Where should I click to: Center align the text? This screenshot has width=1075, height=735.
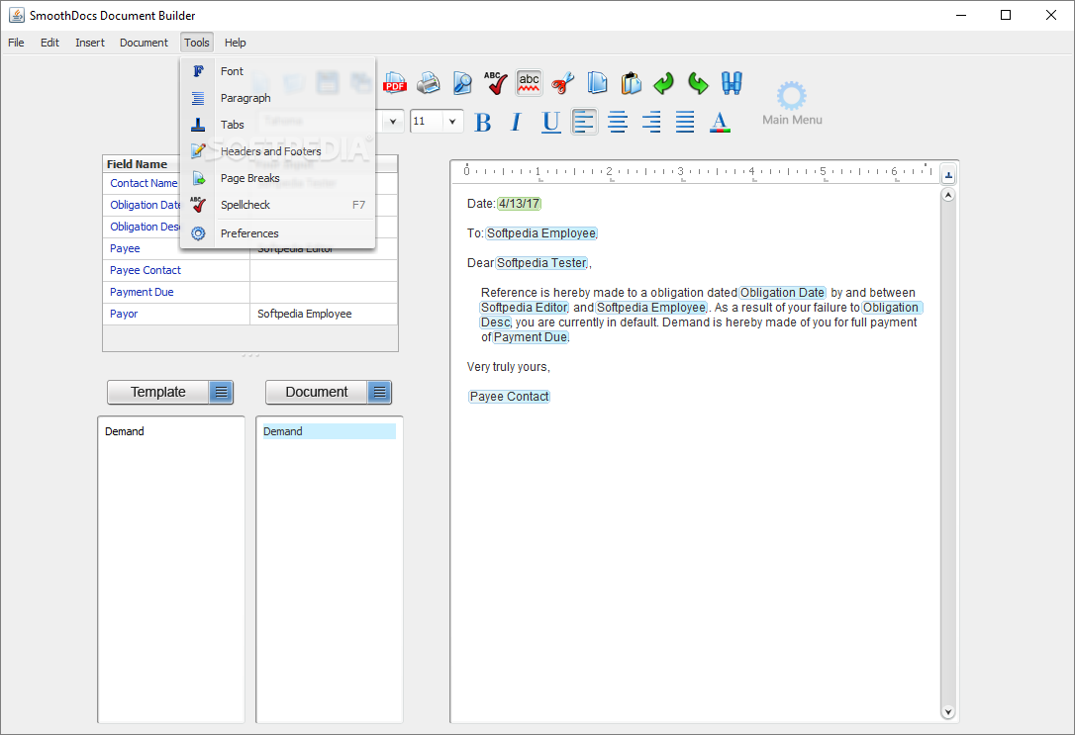click(618, 122)
